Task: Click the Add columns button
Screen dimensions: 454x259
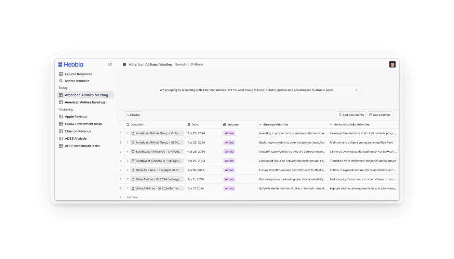Action: pos(380,115)
